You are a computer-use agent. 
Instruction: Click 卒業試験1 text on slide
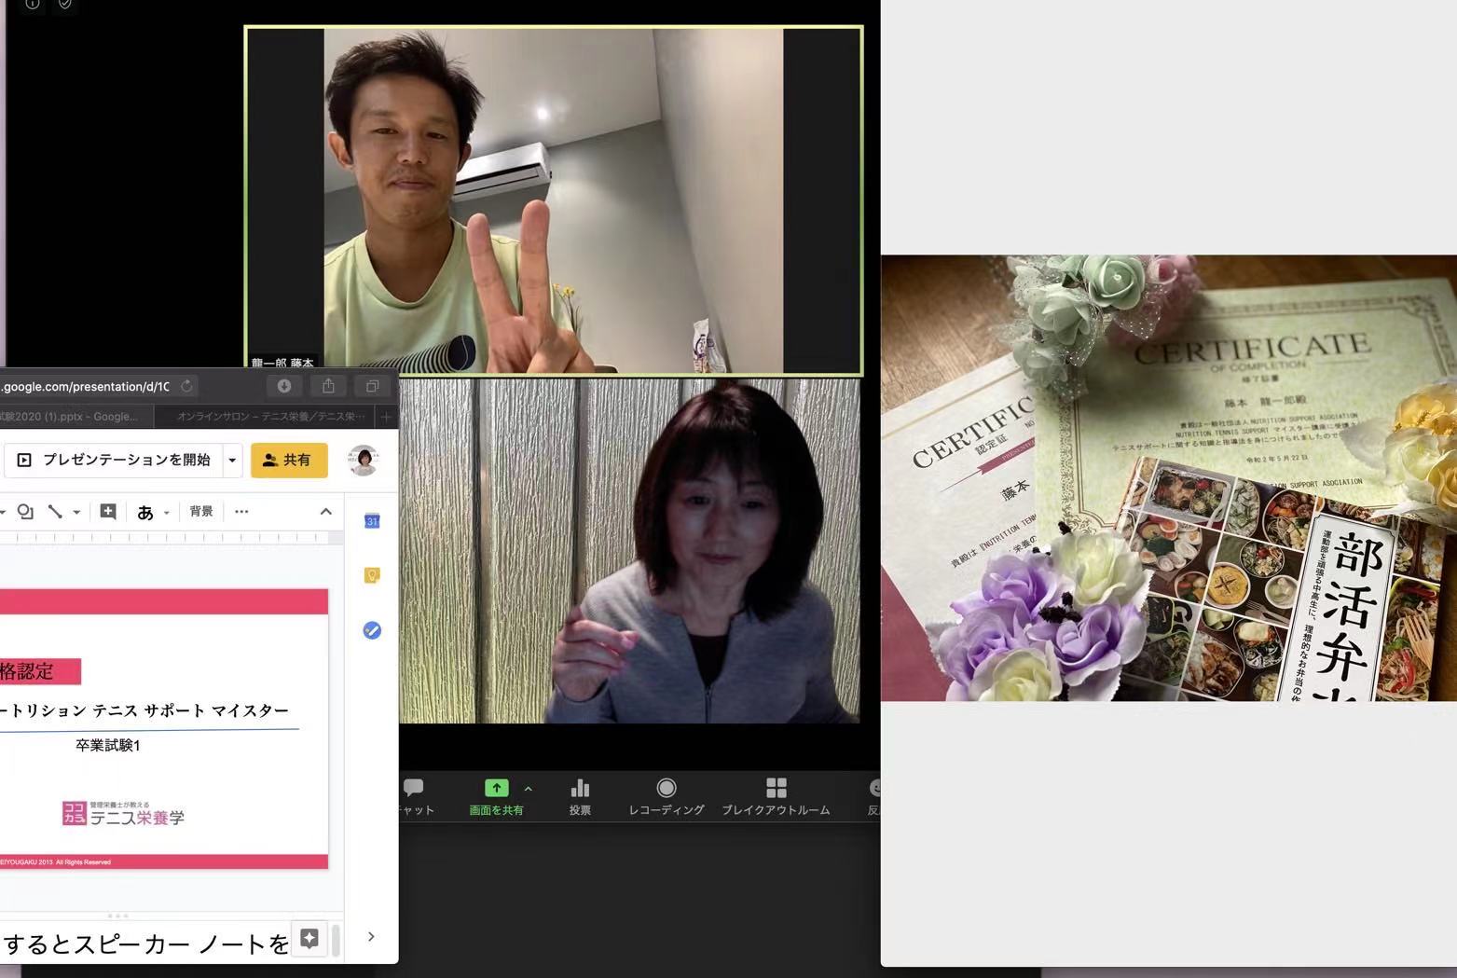tap(108, 745)
